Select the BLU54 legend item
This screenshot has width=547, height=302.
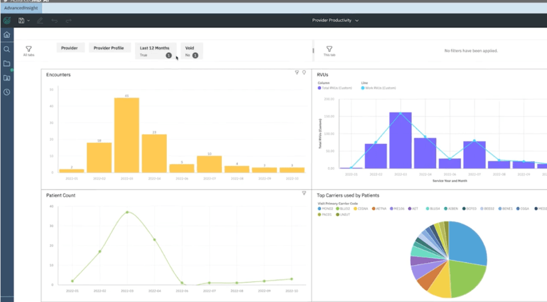(x=433, y=209)
